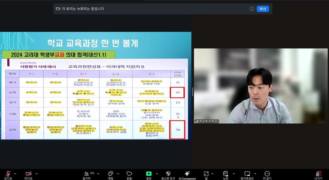Viewport: 329px width, 180px height.
Task: Open 반응 reactions heart icon
Action: [x=129, y=174]
